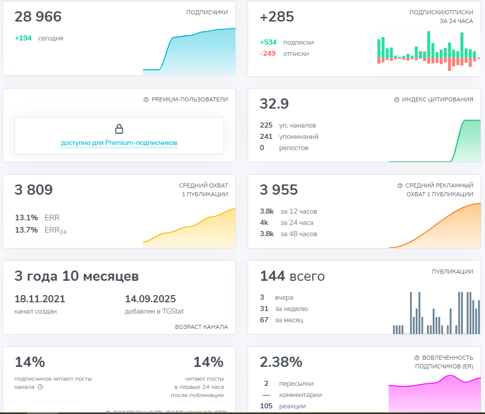Click help icon next to Индекс цитирования
The height and width of the screenshot is (414, 485).
coord(396,100)
